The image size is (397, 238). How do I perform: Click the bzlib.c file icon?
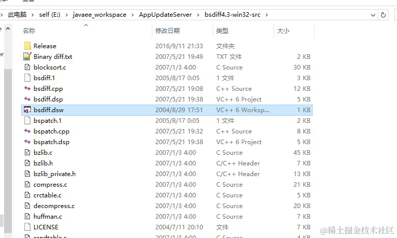tap(27, 152)
